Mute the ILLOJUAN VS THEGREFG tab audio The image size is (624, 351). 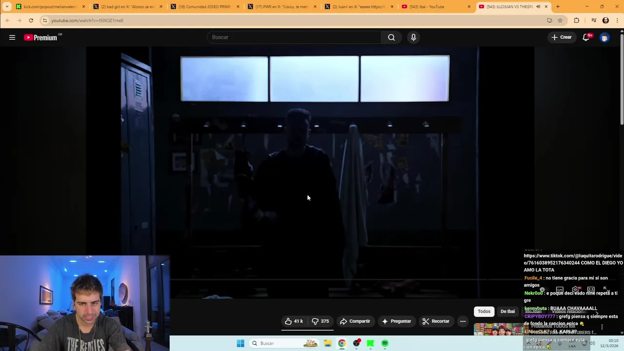(538, 7)
